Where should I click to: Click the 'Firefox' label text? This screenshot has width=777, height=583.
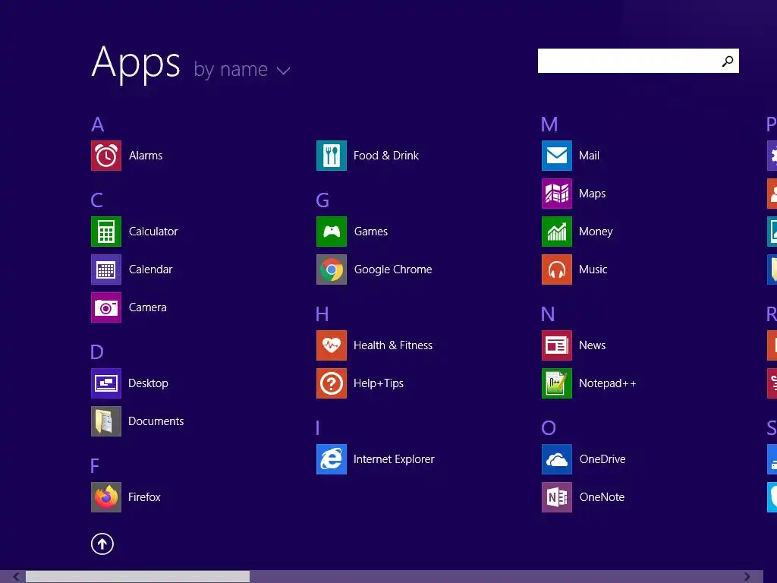pos(144,497)
